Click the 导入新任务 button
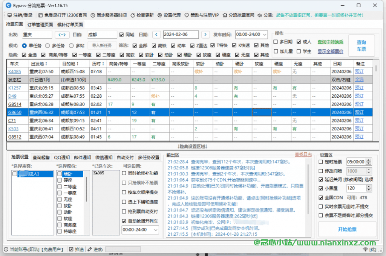The image size is (386, 256). [x=102, y=45]
